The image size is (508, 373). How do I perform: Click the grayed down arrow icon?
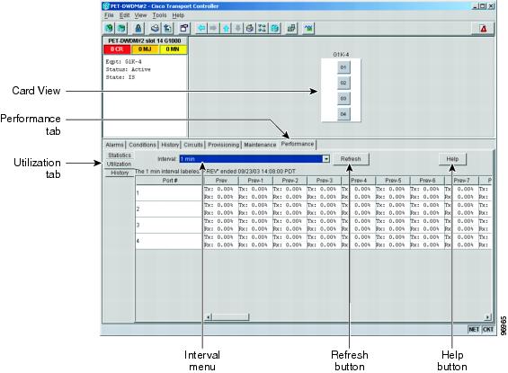tap(237, 28)
